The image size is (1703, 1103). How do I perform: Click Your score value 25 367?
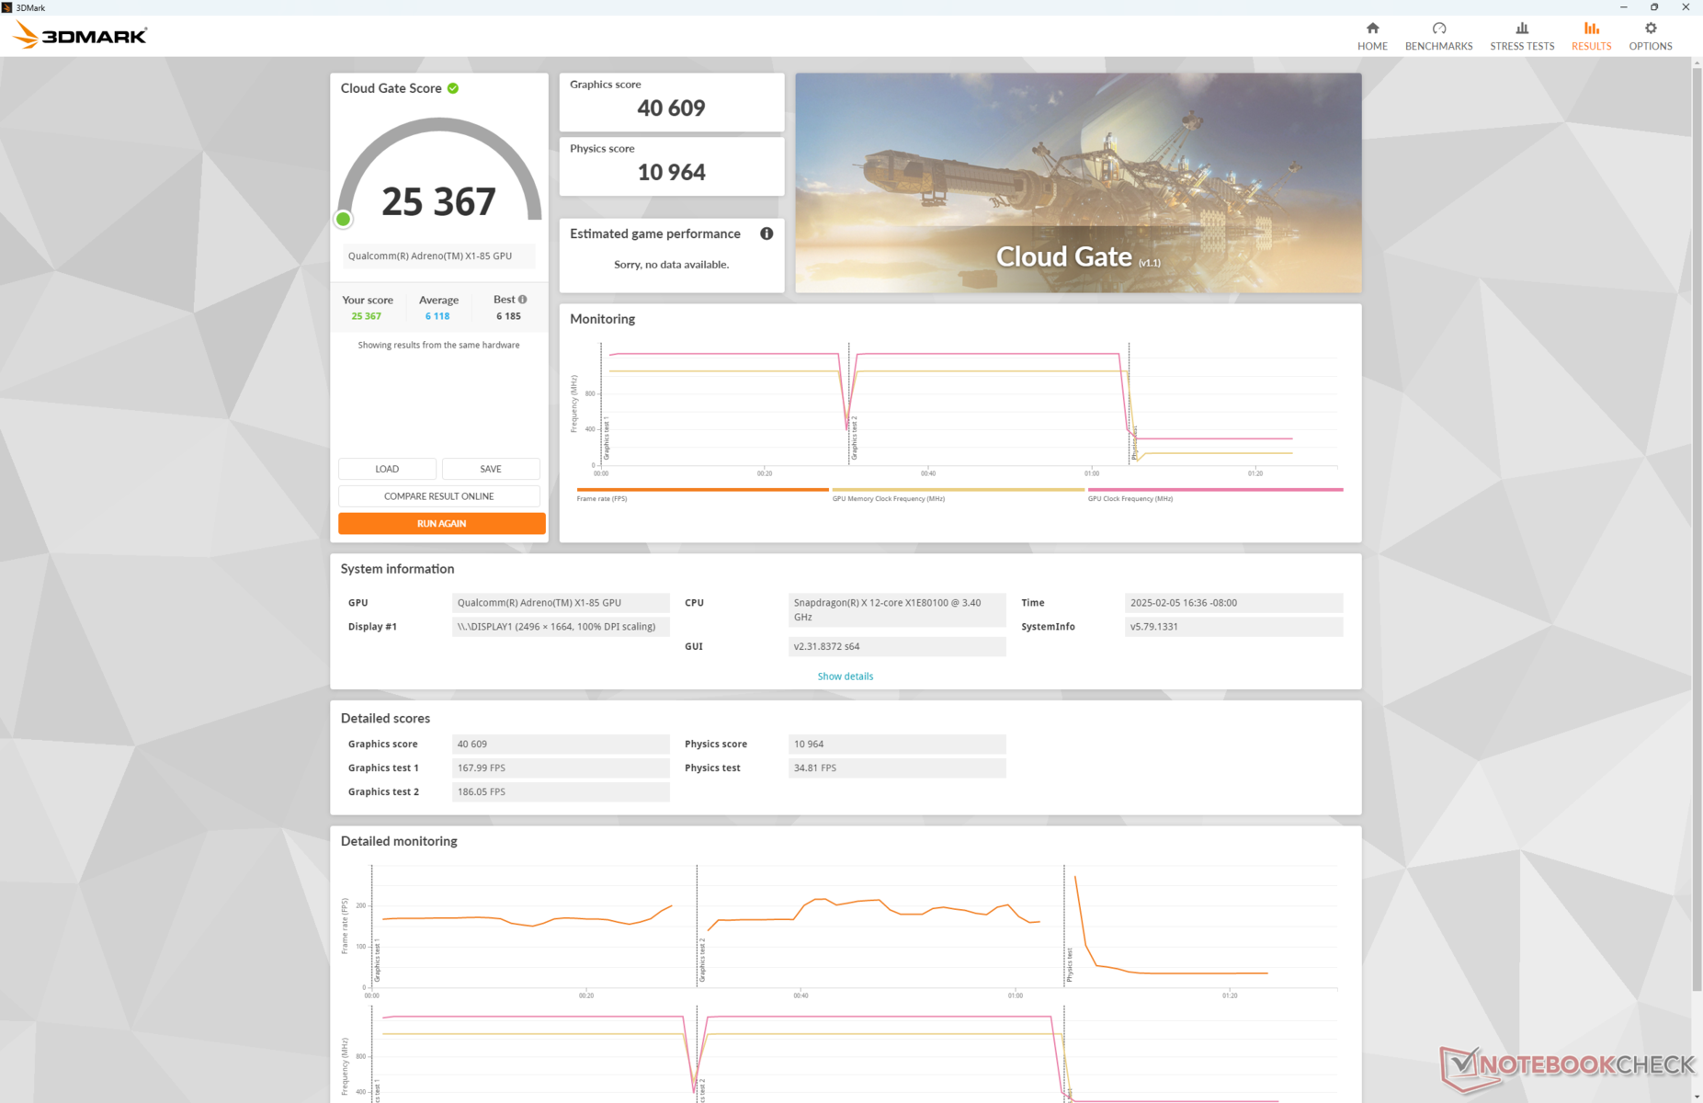(x=366, y=316)
